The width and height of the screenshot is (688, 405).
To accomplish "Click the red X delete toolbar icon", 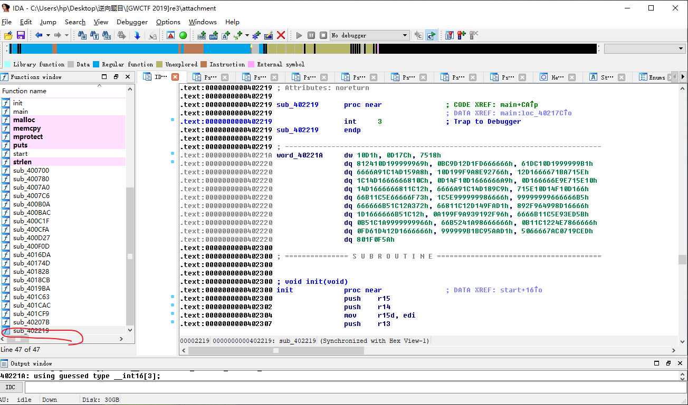I will [281, 35].
